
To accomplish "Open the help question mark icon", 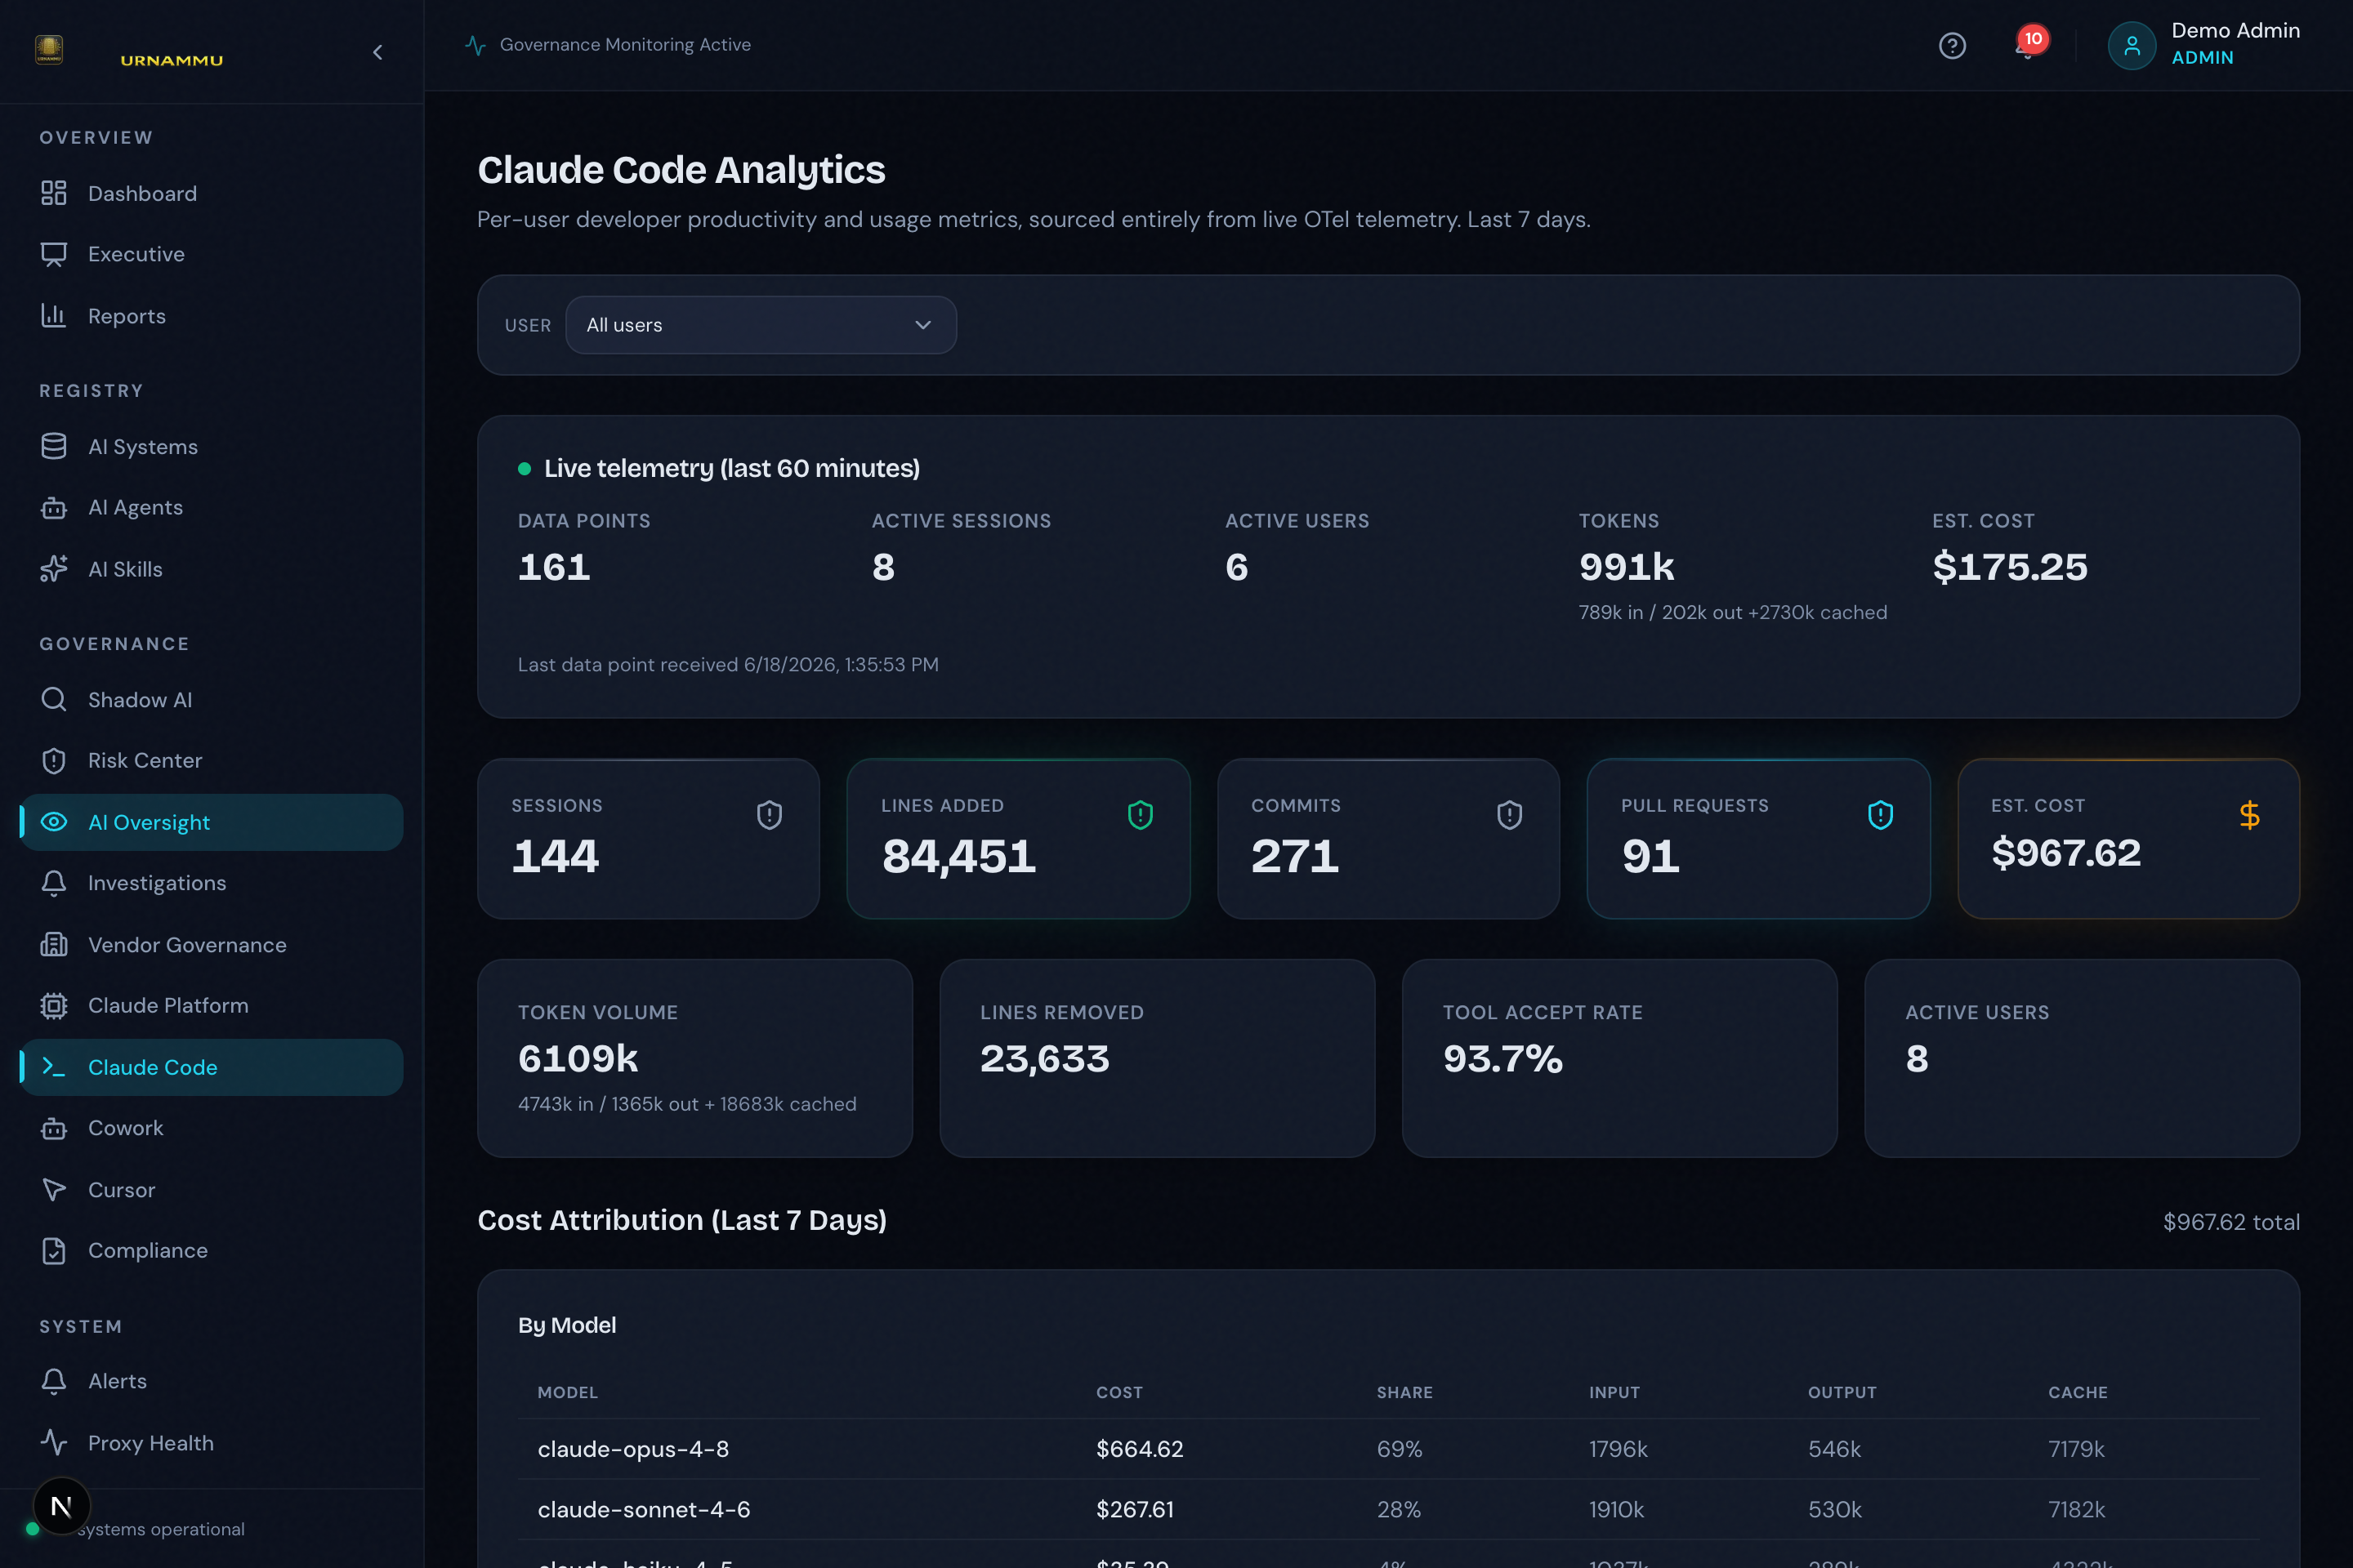I will (x=1952, y=46).
